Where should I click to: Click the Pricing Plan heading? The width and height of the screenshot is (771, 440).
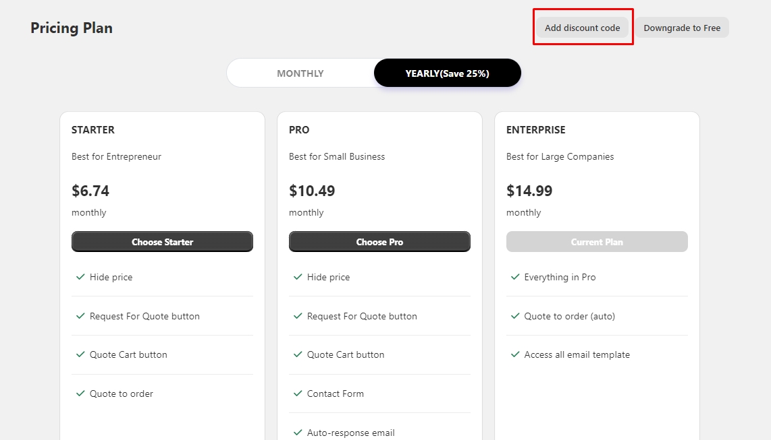pos(72,28)
